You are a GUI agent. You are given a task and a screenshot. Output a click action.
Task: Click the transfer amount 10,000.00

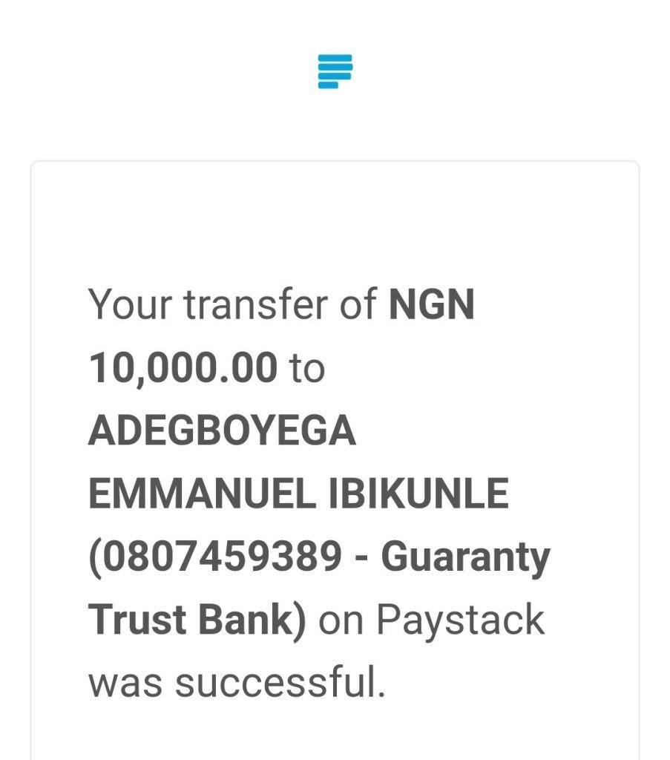[x=183, y=368]
